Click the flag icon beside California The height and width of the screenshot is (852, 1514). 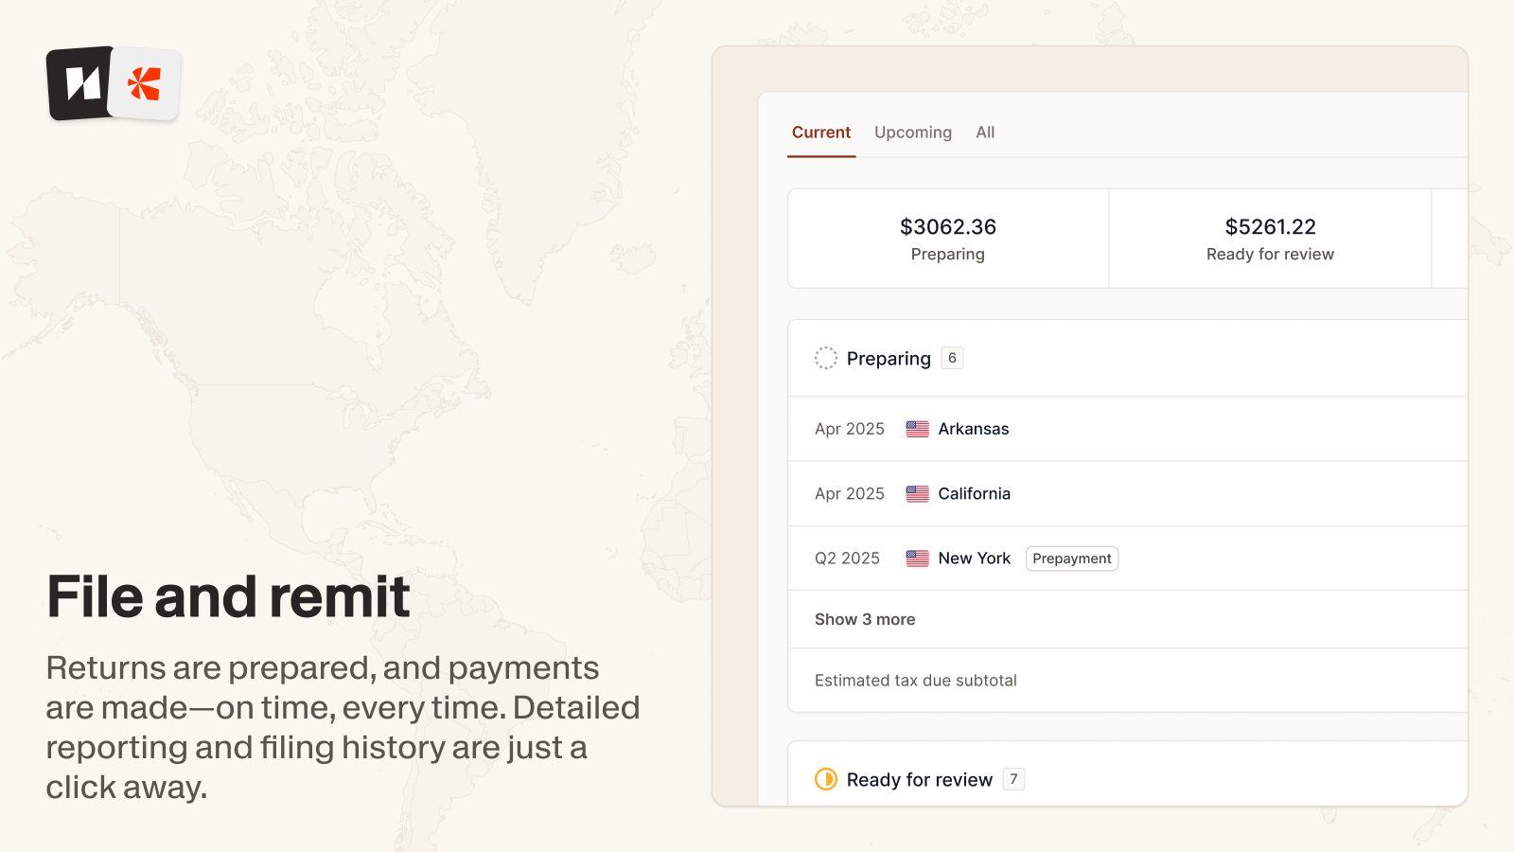click(917, 493)
